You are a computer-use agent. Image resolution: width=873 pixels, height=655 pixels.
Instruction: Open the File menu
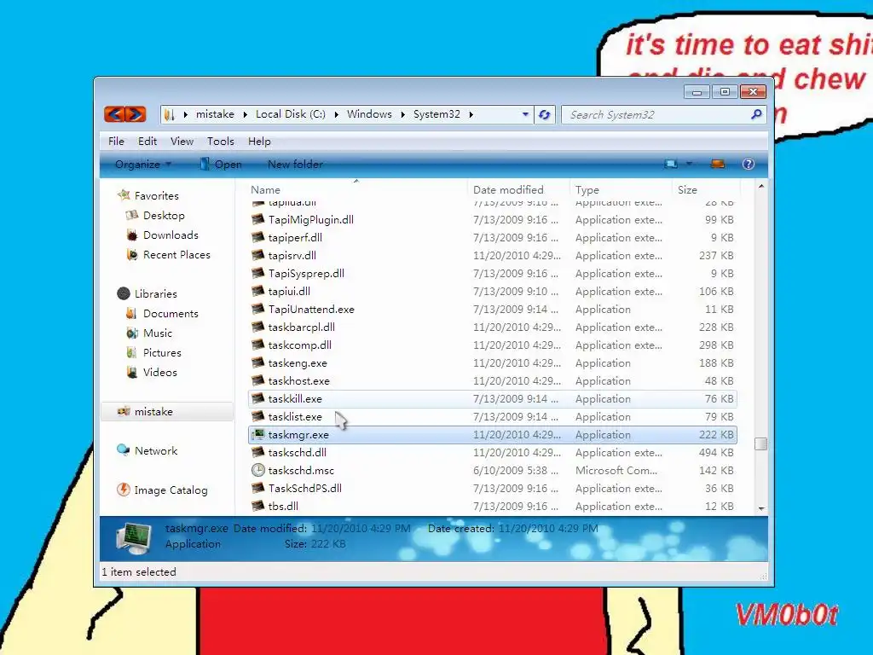point(116,142)
